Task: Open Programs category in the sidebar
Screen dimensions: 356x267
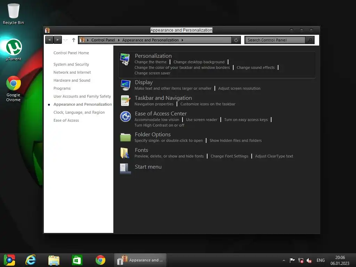Action: pyautogui.click(x=62, y=88)
